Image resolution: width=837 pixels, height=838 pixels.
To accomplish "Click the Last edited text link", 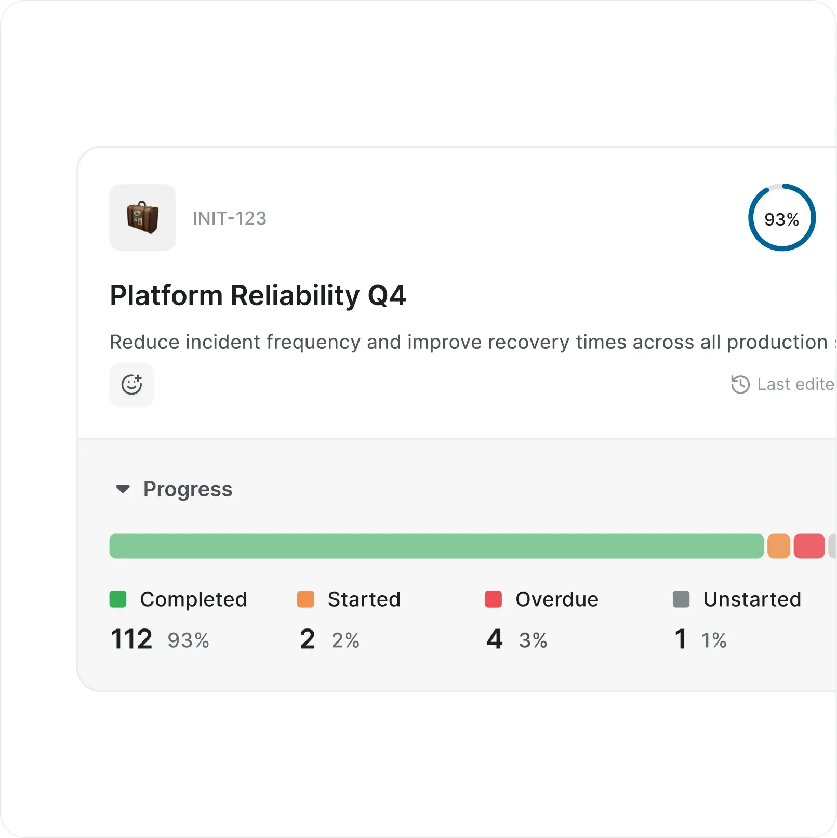I will (795, 384).
